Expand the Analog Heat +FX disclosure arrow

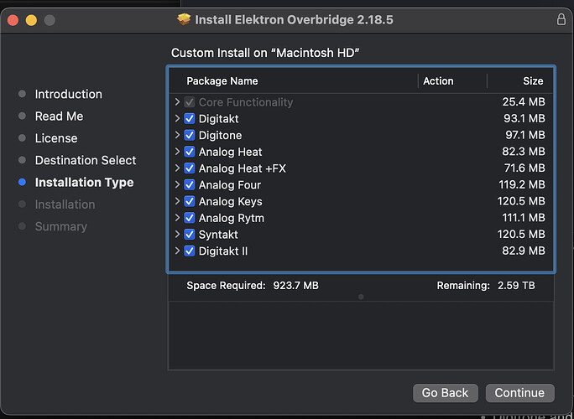(x=177, y=168)
